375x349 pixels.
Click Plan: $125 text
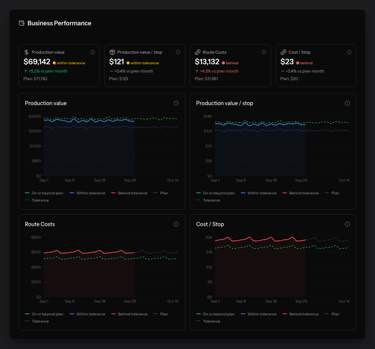tap(118, 79)
